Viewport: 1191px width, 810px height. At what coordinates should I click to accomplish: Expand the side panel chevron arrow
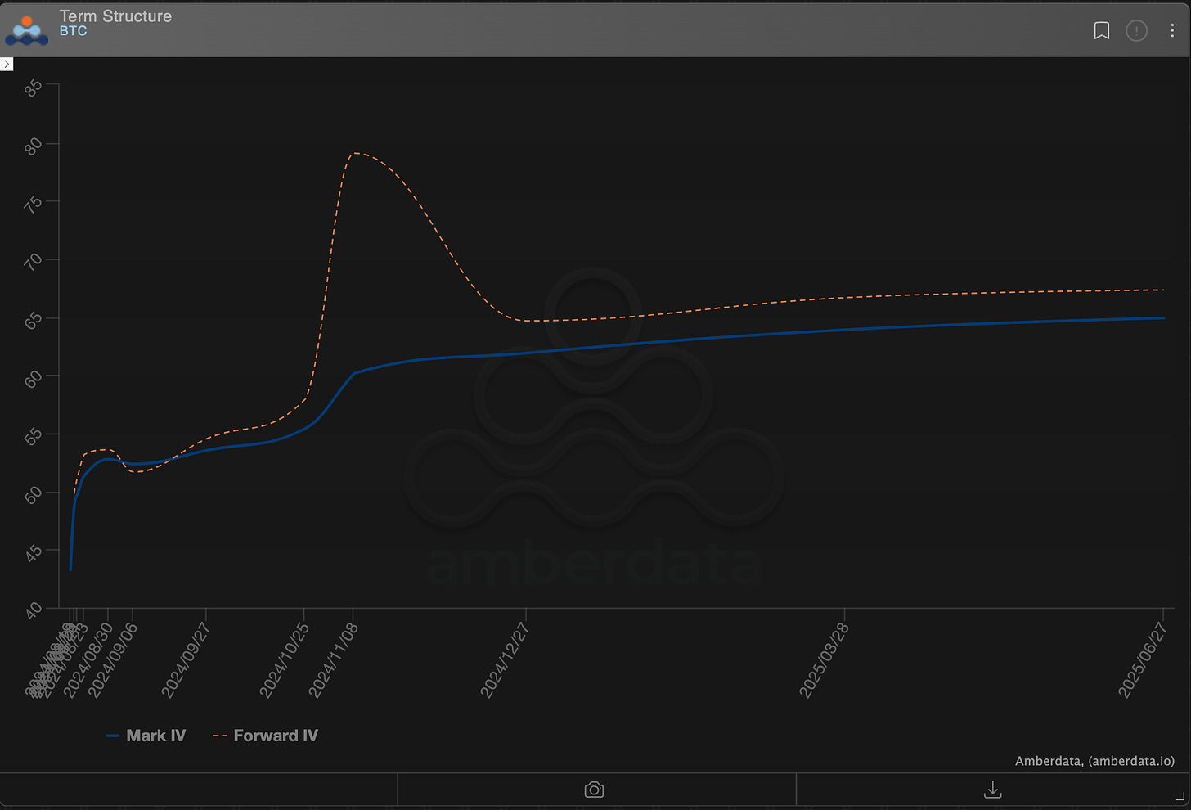[7, 64]
